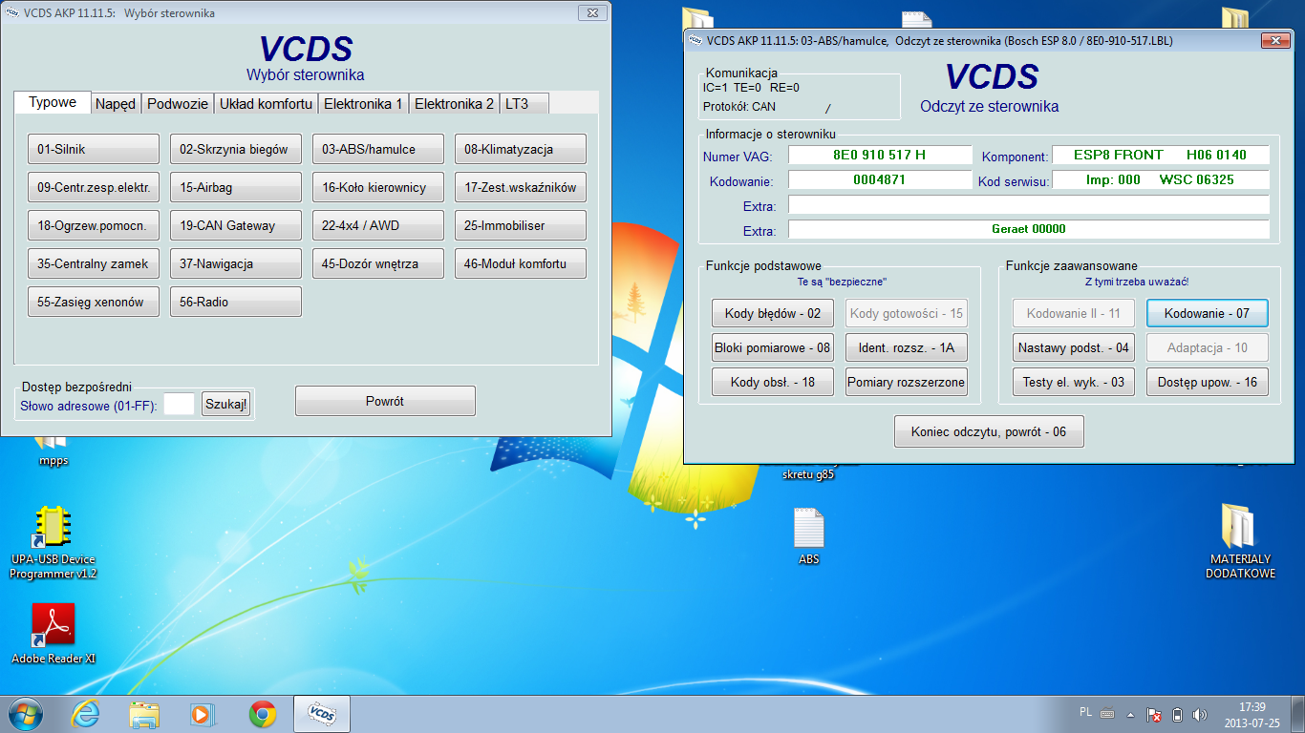1305x733 pixels.
Task: Open Ident. rozsz. - 1A
Action: (907, 347)
